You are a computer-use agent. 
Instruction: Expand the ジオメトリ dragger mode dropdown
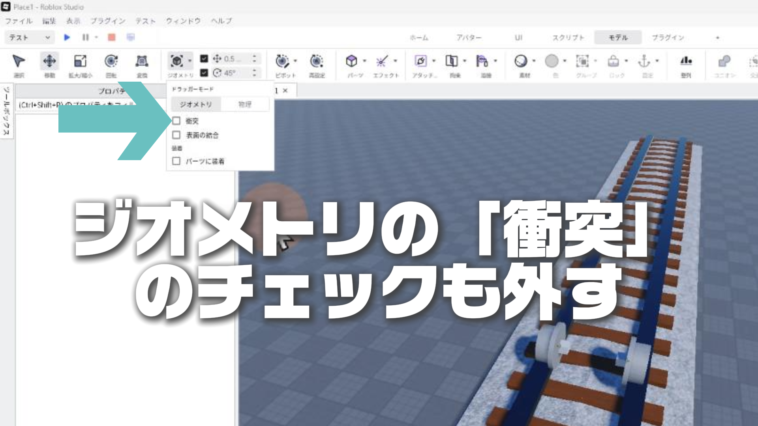coord(190,61)
